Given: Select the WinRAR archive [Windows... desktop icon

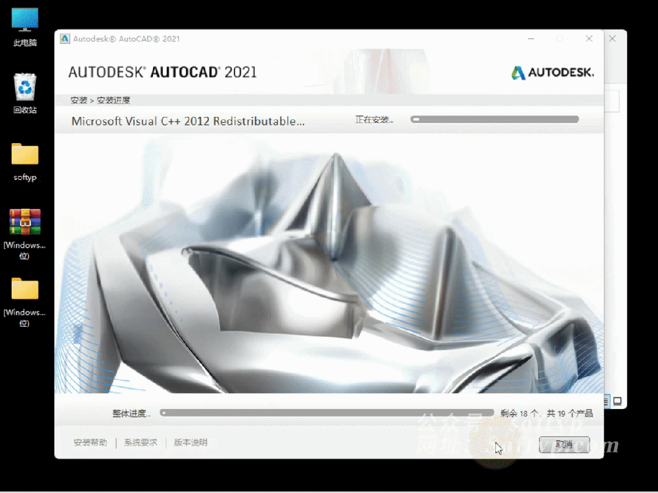Looking at the screenshot, I should click(25, 234).
